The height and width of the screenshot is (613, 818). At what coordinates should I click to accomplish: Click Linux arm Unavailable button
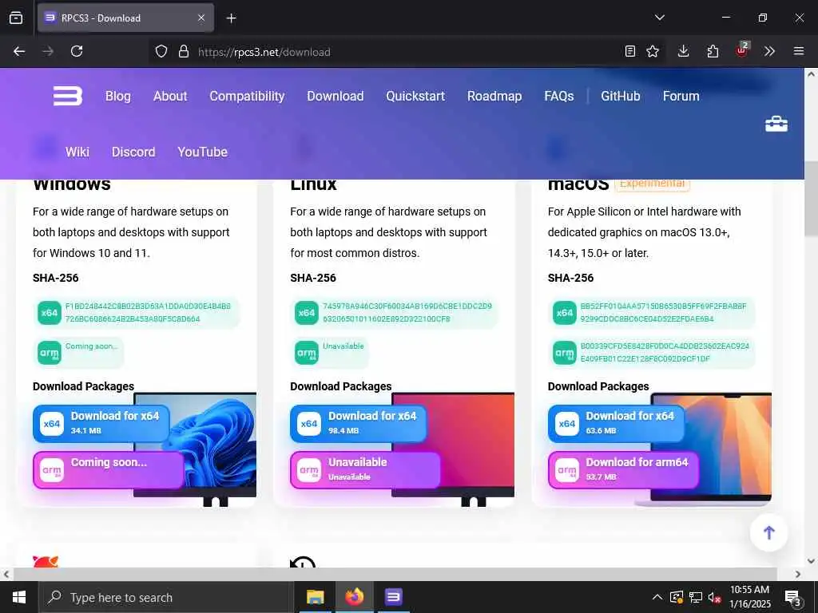pyautogui.click(x=365, y=469)
